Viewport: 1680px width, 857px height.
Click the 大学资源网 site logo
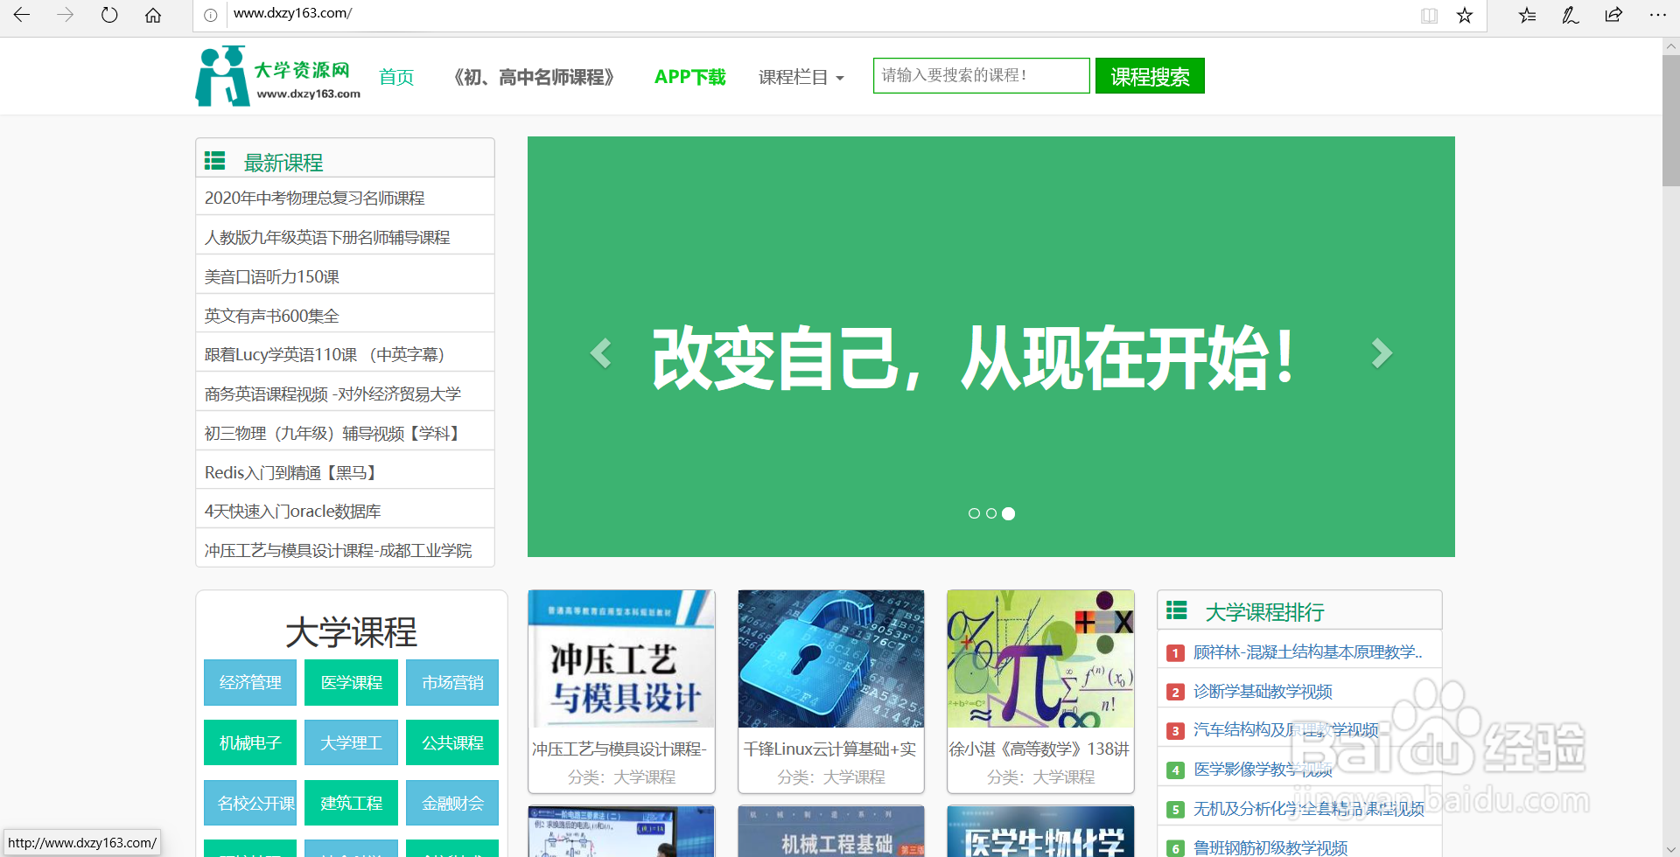tap(278, 76)
